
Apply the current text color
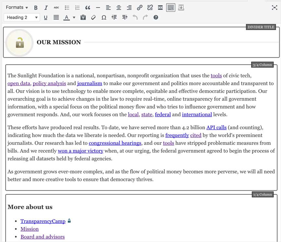pyautogui.click(x=67, y=18)
